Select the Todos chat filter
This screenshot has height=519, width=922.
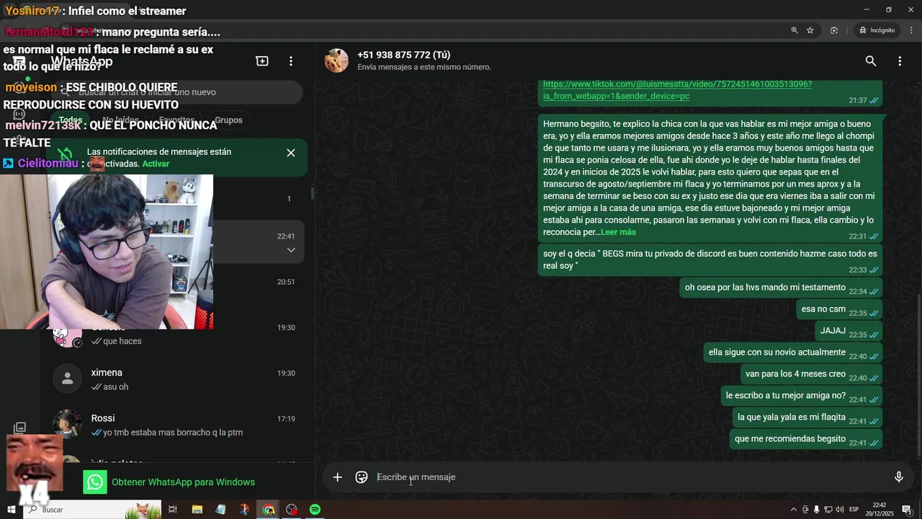pyautogui.click(x=70, y=120)
